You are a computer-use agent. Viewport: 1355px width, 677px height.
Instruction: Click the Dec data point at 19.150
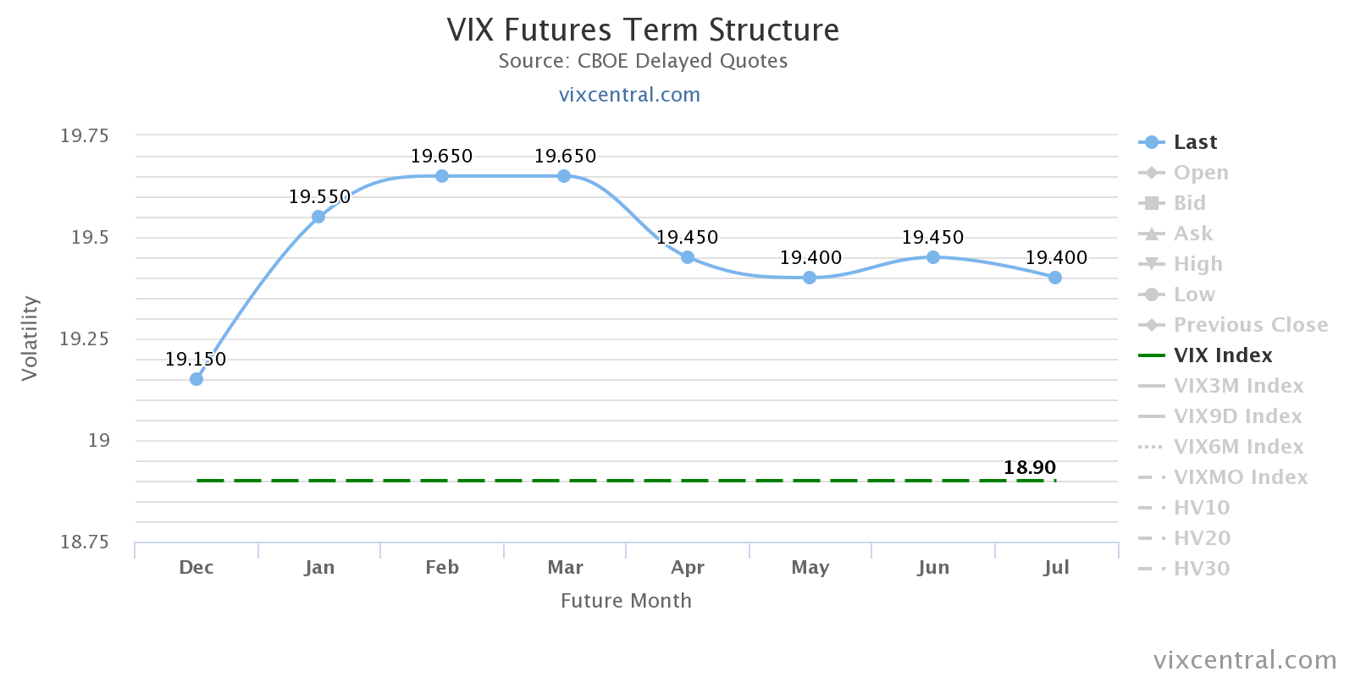pos(196,379)
